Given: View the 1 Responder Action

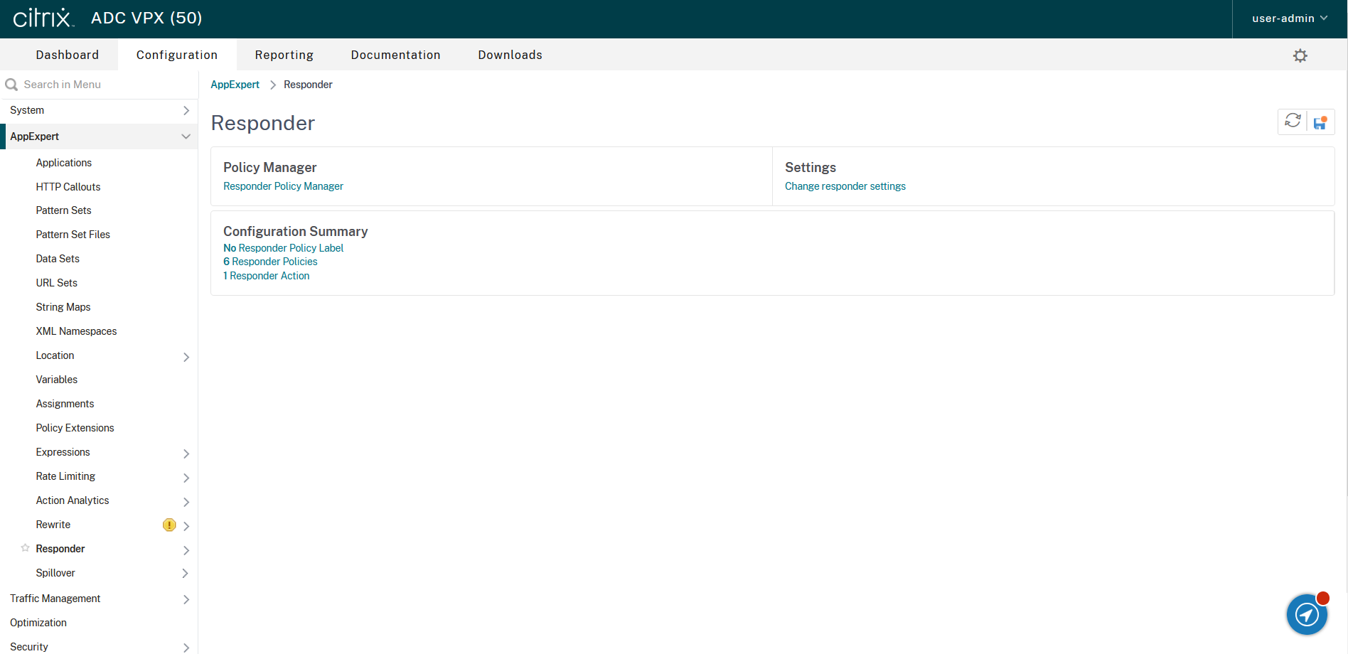Looking at the screenshot, I should (267, 276).
